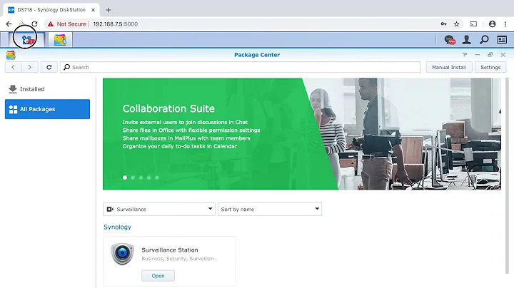Open Surveillance Station with Open button
Image resolution: width=514 pixels, height=288 pixels.
coord(158,276)
